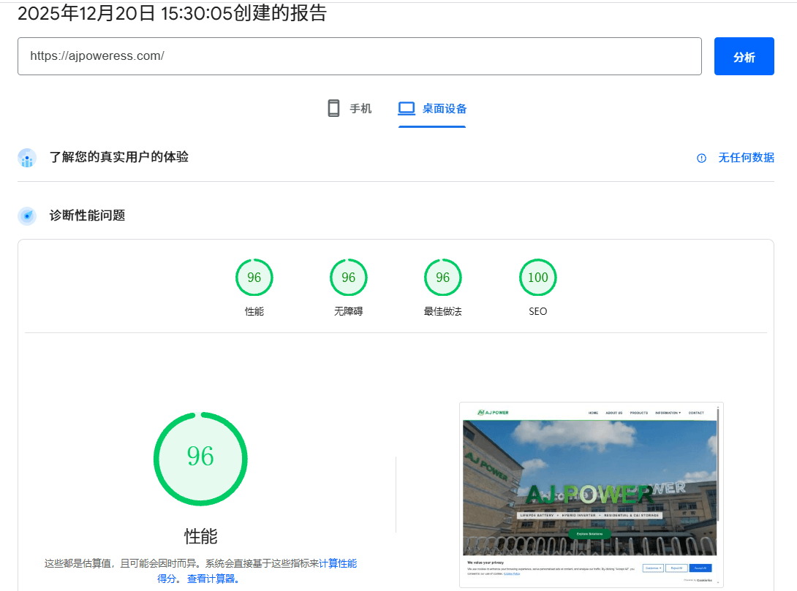Viewport: 797px width, 591px height.
Task: Click the INFORMATION dropdown in the site preview
Action: (668, 413)
